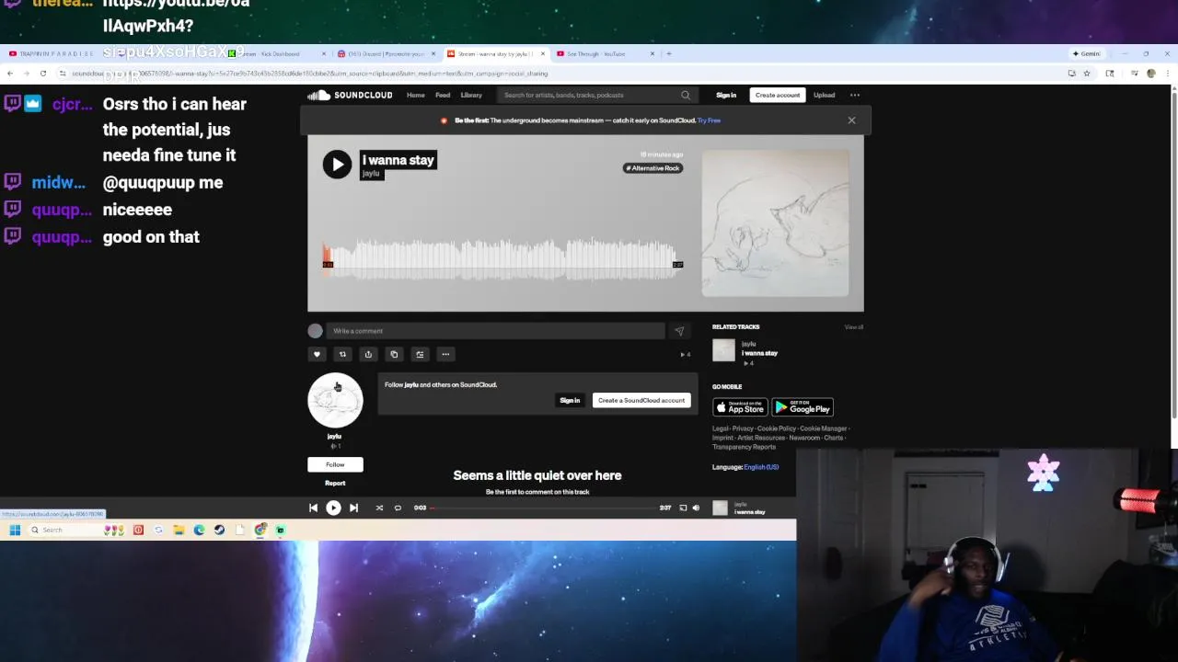Open the track's more actions menu
Screen dimensions: 1178x662
(x=445, y=354)
